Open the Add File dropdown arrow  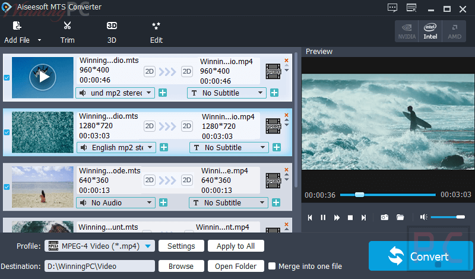(x=39, y=40)
